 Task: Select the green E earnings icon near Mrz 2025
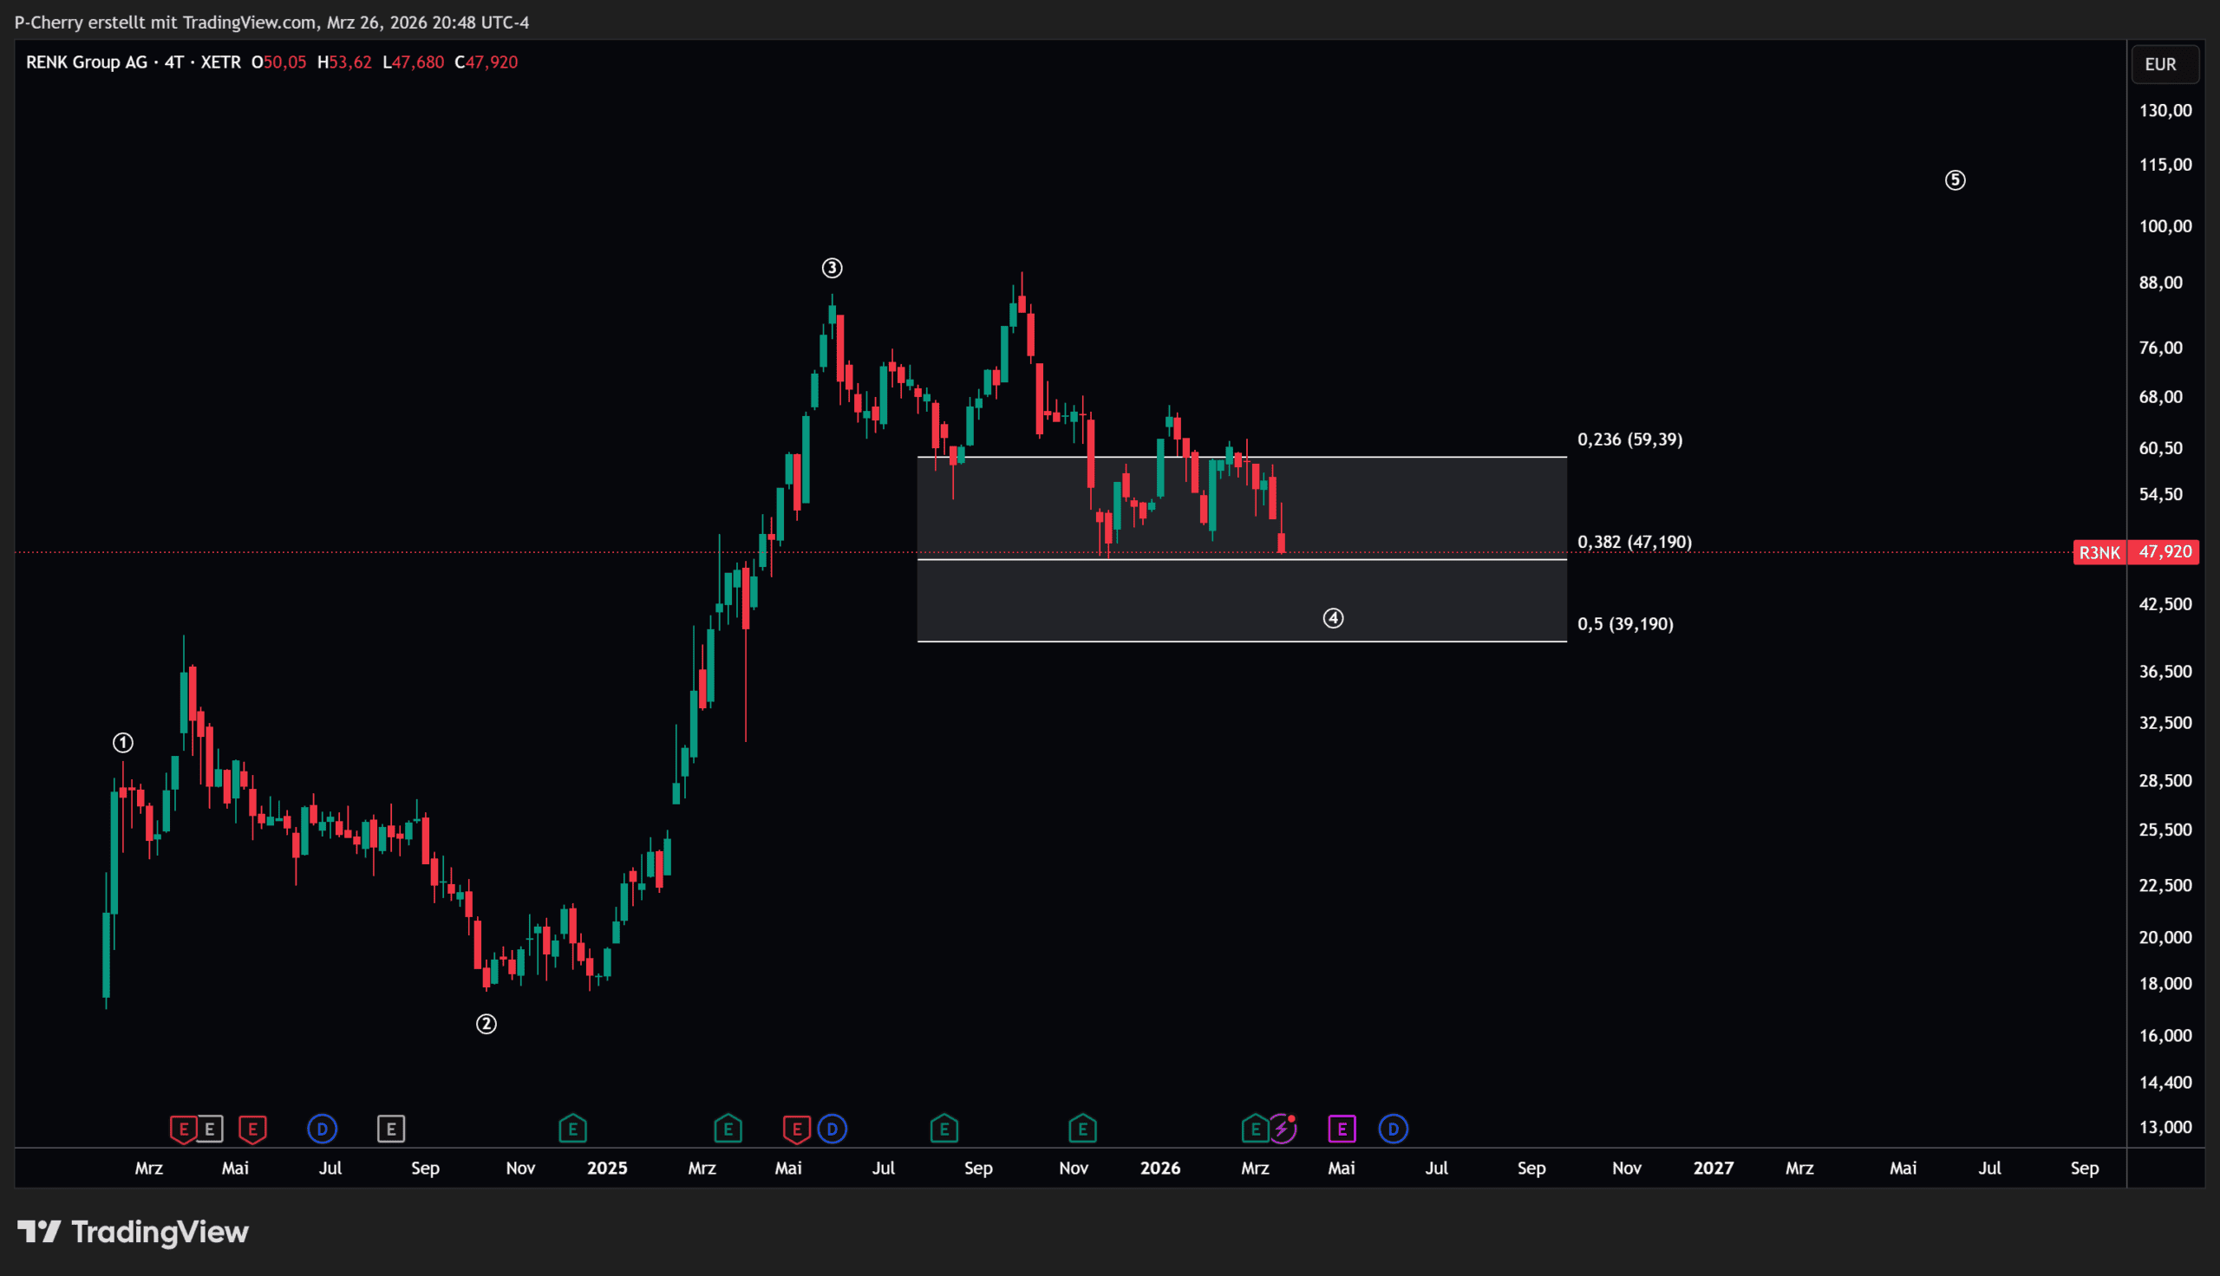tap(728, 1129)
